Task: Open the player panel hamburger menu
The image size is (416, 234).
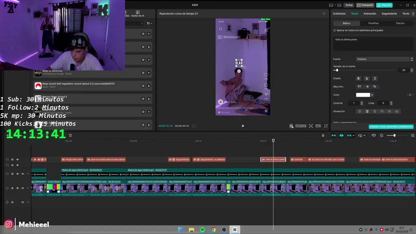Action: click(x=324, y=14)
